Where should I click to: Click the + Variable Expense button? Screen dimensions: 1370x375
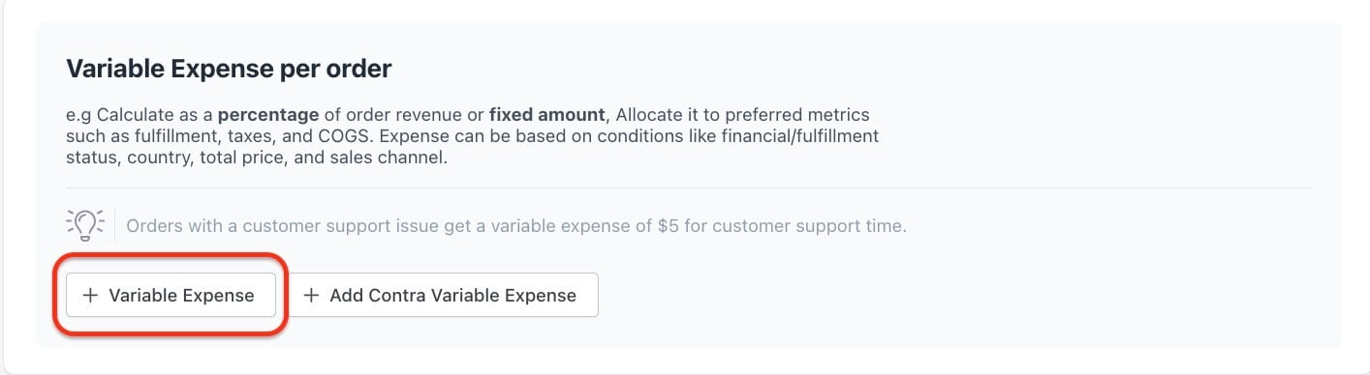coord(171,296)
